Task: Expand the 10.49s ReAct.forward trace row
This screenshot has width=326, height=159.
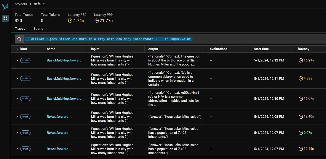Action: coord(17,149)
